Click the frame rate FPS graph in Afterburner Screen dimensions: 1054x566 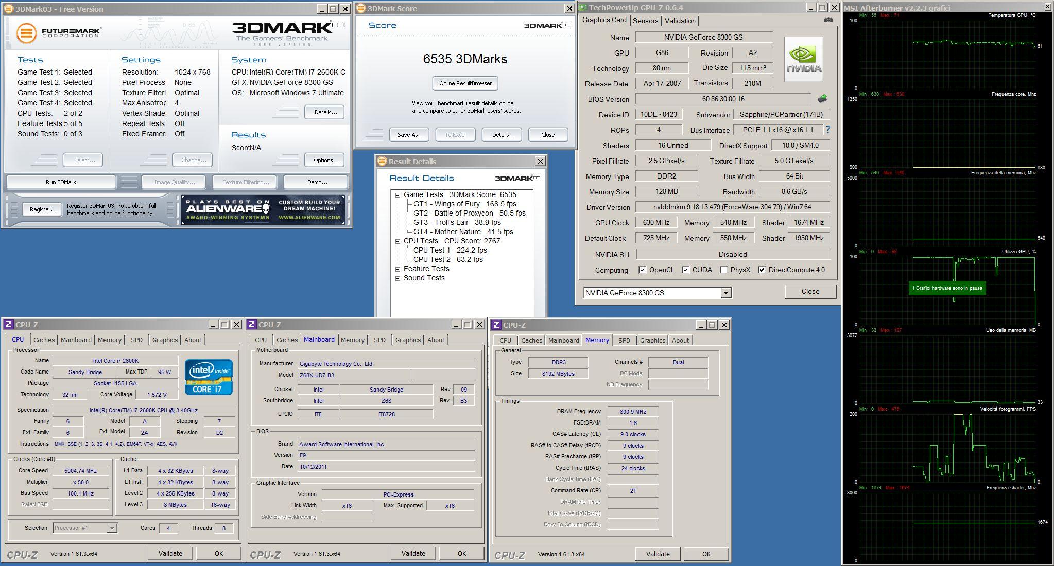click(948, 448)
